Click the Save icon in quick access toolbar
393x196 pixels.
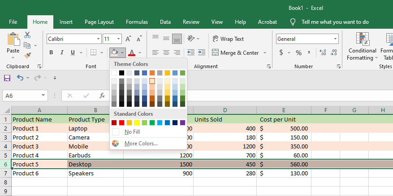(7, 78)
